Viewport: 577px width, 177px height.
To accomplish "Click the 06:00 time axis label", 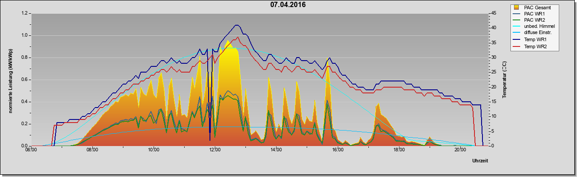I will 31,150.
